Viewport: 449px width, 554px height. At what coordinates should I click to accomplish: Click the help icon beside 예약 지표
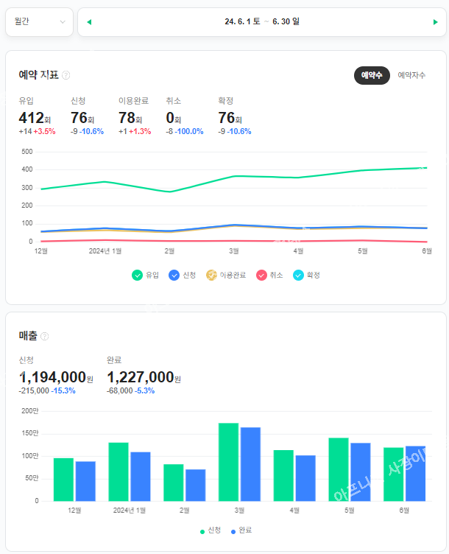[x=66, y=75]
